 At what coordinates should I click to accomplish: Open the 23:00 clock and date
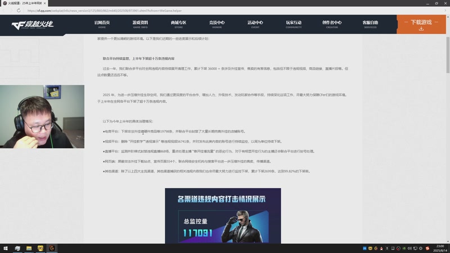pyautogui.click(x=440, y=249)
